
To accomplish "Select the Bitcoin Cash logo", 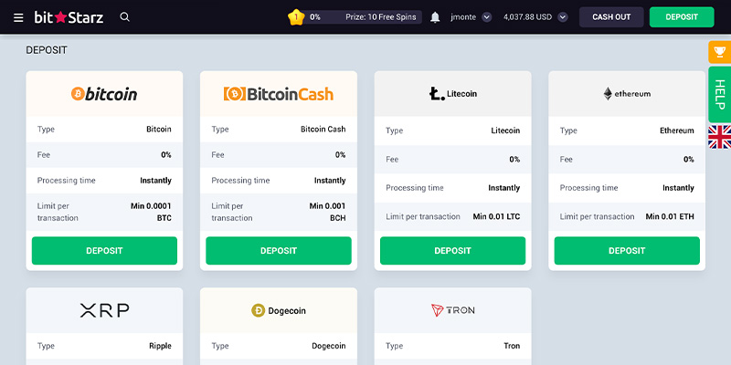I will click(279, 94).
